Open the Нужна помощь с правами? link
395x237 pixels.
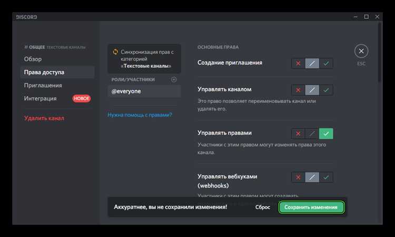pos(140,115)
